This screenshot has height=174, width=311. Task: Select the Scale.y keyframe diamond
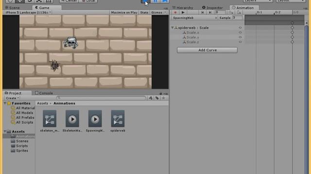(x=293, y=37)
